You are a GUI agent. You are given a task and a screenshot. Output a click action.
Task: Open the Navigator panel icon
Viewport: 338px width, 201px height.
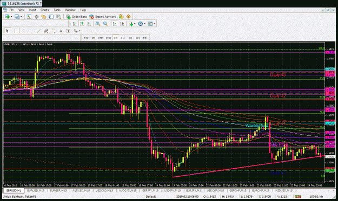(44, 17)
